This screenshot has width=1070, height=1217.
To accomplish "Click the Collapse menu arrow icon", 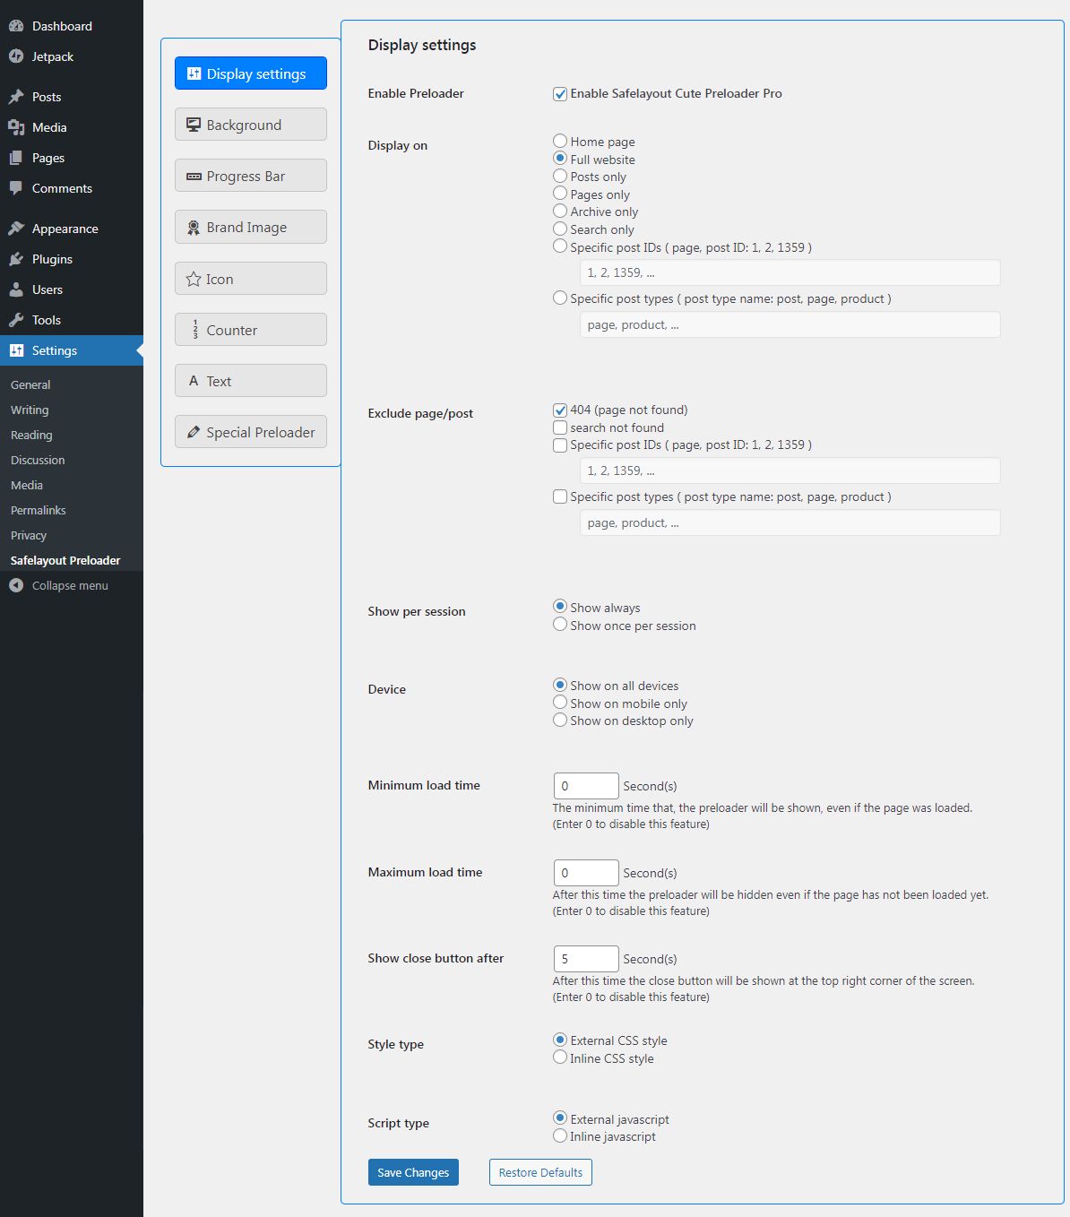I will click(x=16, y=585).
